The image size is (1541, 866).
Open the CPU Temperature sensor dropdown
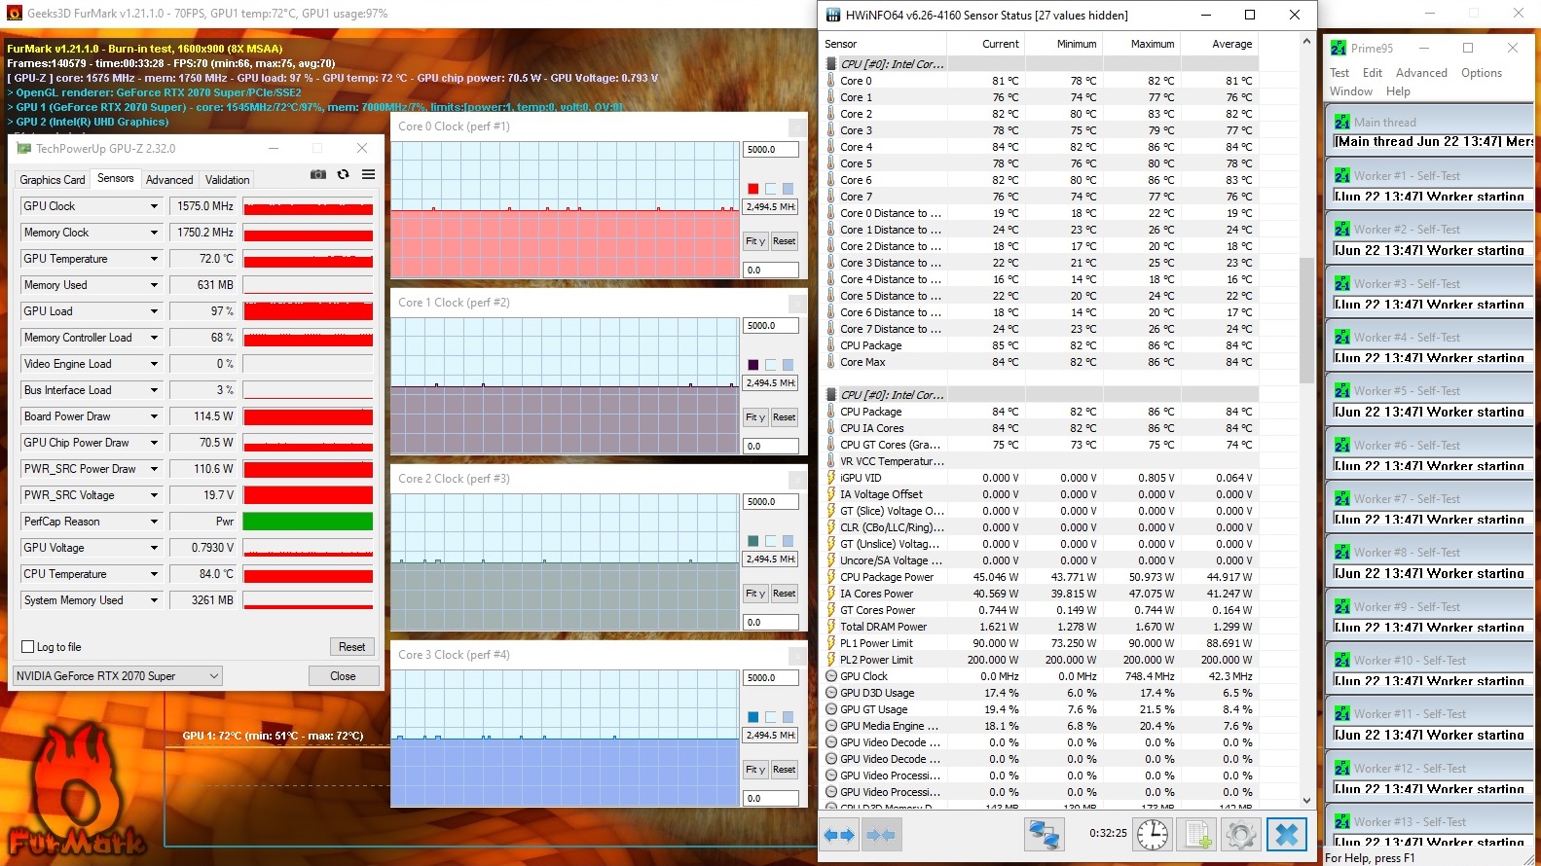154,574
